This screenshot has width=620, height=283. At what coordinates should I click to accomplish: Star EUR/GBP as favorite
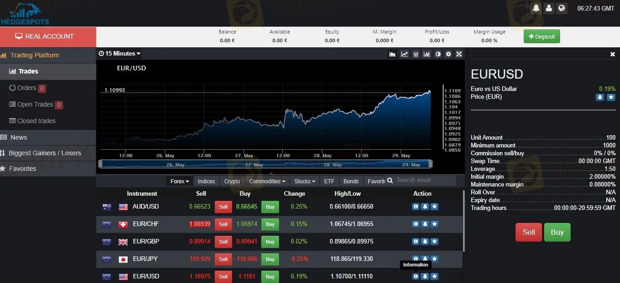(x=434, y=242)
